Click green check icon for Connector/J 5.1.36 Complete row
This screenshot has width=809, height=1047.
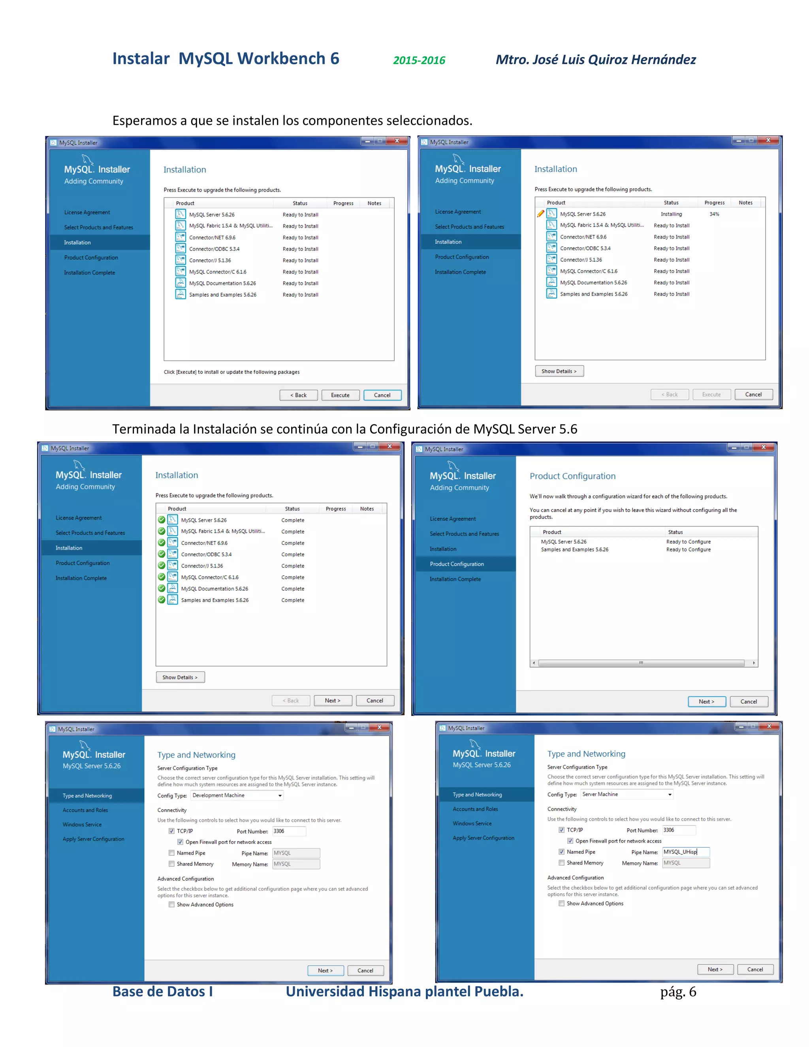coord(162,566)
